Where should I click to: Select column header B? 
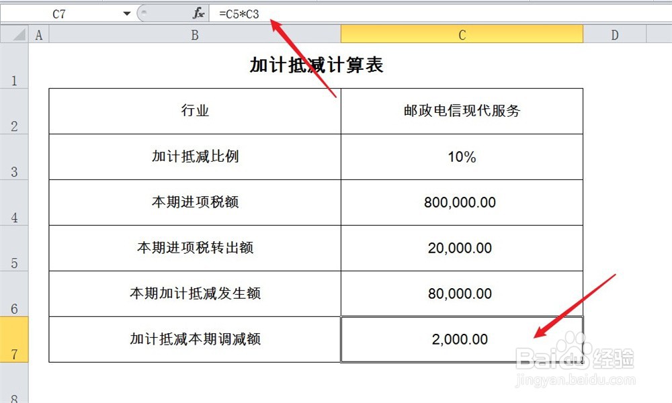[x=194, y=34]
